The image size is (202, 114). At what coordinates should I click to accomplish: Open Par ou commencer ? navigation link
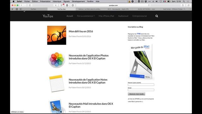86,16
